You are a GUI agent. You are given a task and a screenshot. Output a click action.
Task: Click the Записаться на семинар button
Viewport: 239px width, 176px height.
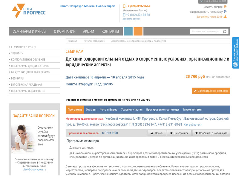pyautogui.click(x=211, y=91)
